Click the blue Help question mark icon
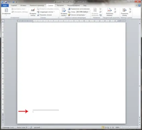The width and height of the screenshot is (142, 130). pyautogui.click(x=139, y=5)
